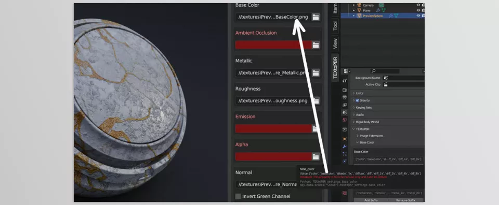This screenshot has width=499, height=205.
Task: Click the Metallic texture path field
Action: [273, 73]
